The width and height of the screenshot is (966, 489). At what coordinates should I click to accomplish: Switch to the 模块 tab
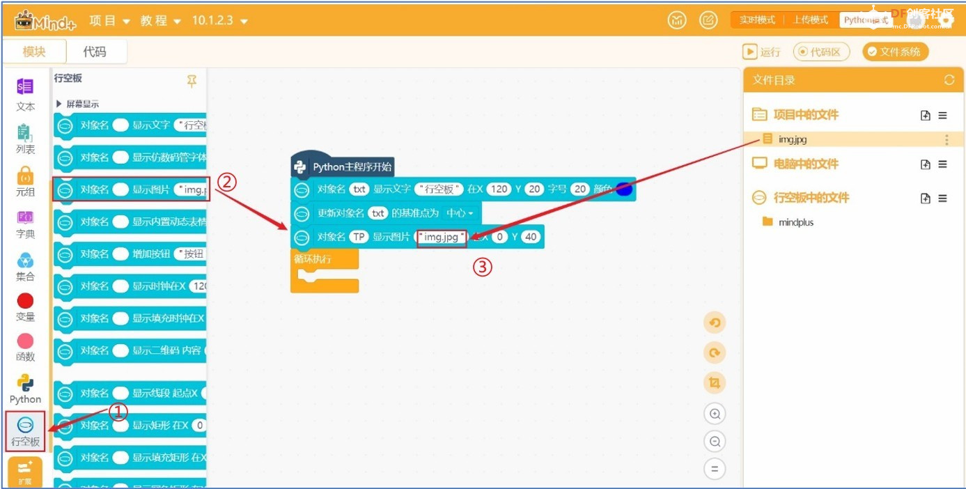click(34, 52)
